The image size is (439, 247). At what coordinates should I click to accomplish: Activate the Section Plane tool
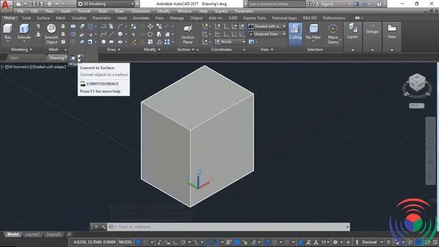pyautogui.click(x=187, y=34)
